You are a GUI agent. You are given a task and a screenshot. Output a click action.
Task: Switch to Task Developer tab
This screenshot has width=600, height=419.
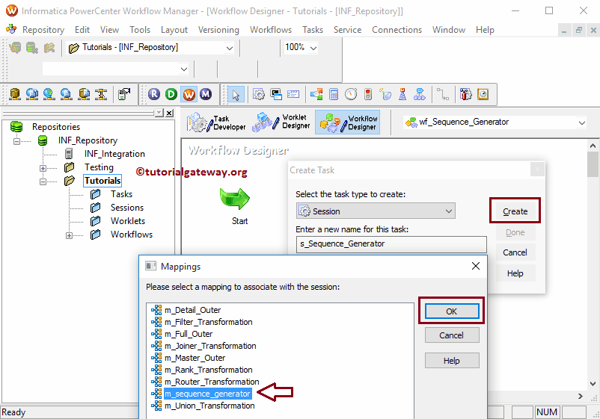click(216, 122)
